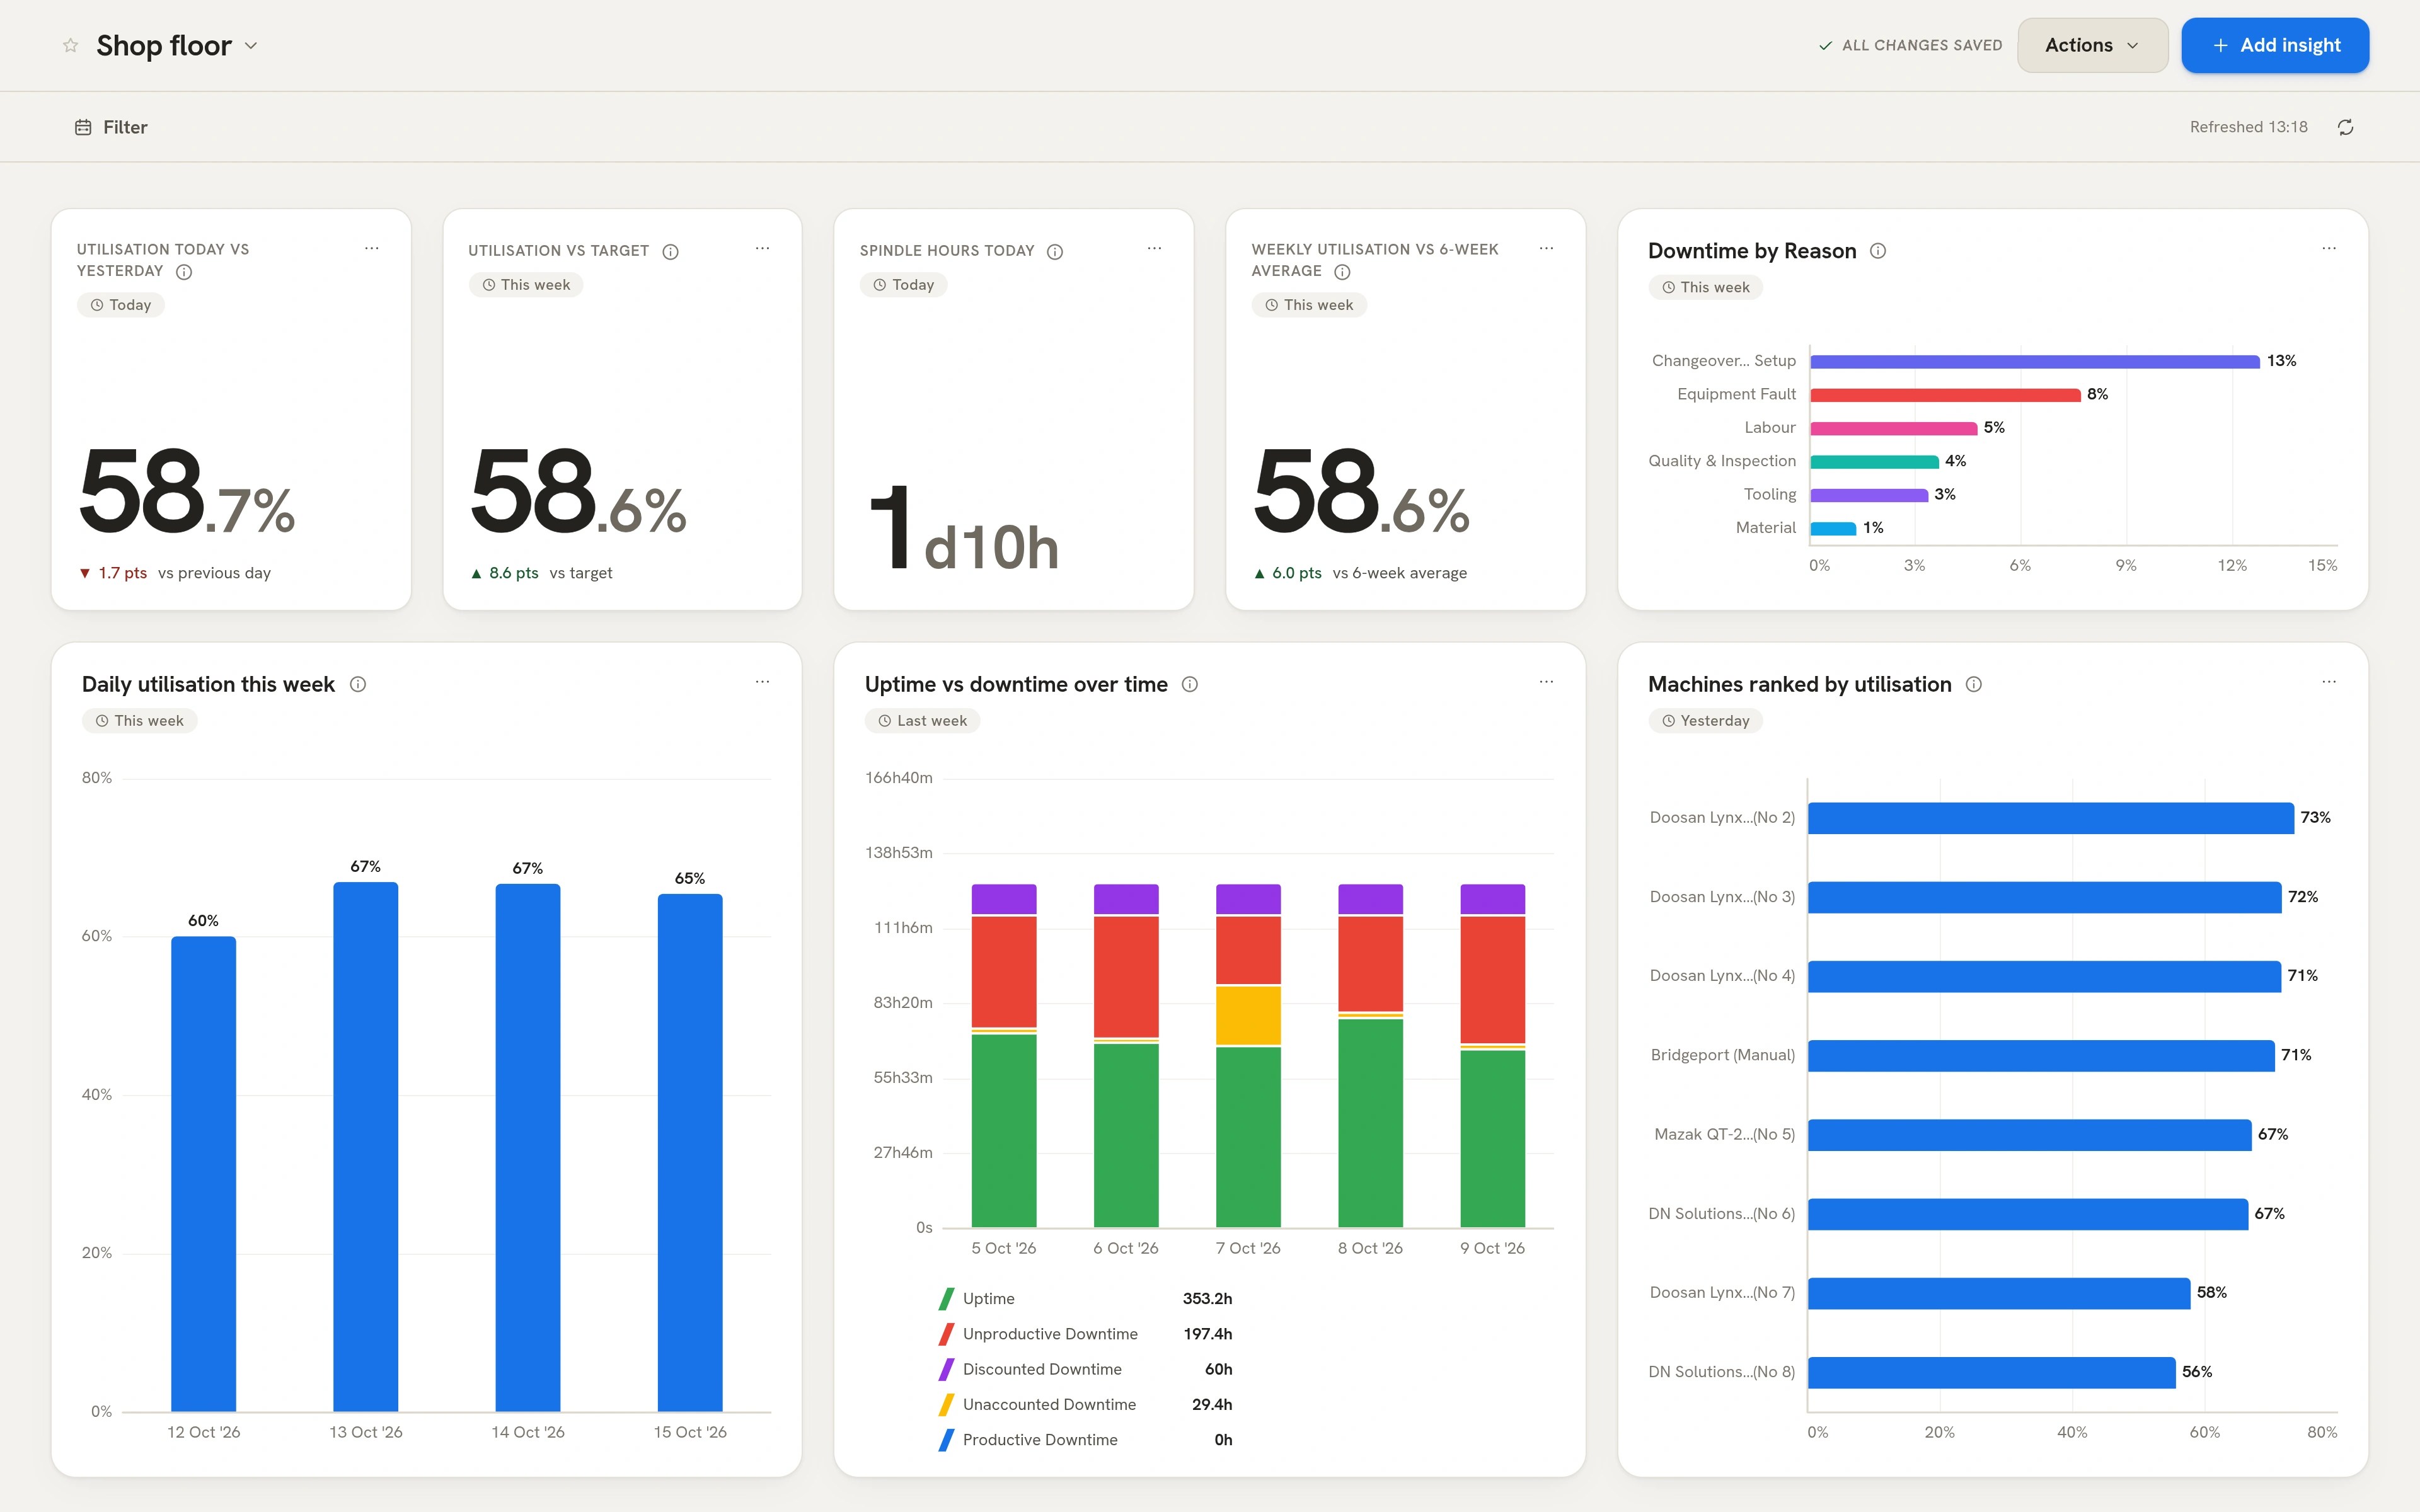Open more options on Downtime by Reason card

click(2329, 248)
